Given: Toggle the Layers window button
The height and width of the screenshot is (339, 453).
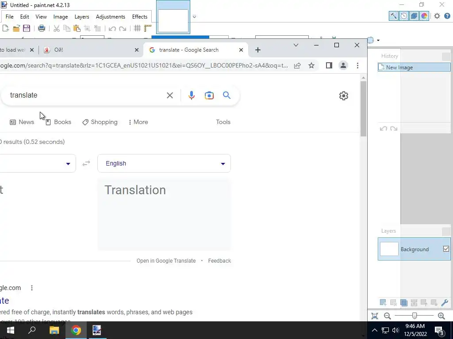Looking at the screenshot, I should coord(414,16).
